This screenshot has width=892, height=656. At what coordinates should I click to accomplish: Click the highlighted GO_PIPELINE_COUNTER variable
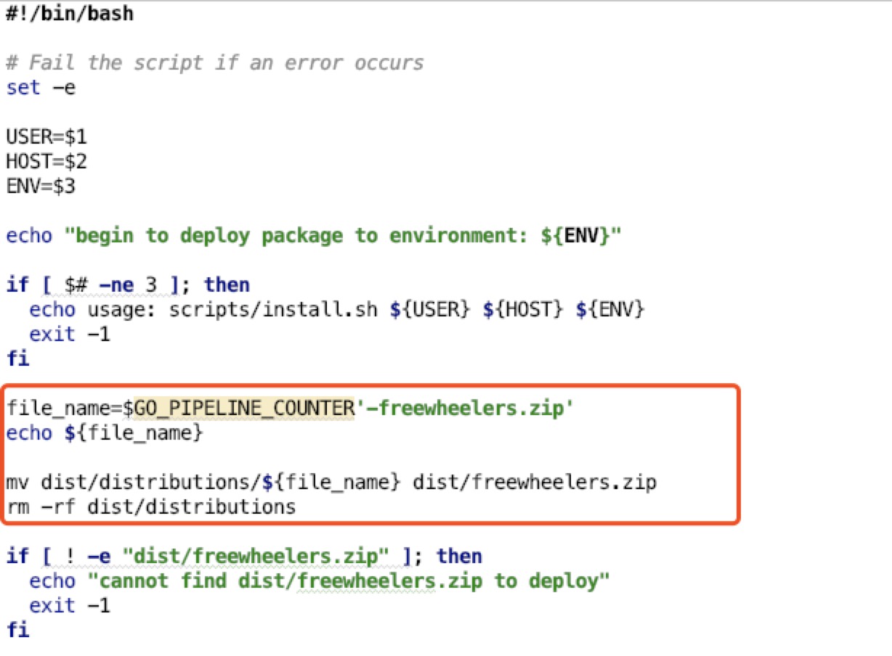244,409
